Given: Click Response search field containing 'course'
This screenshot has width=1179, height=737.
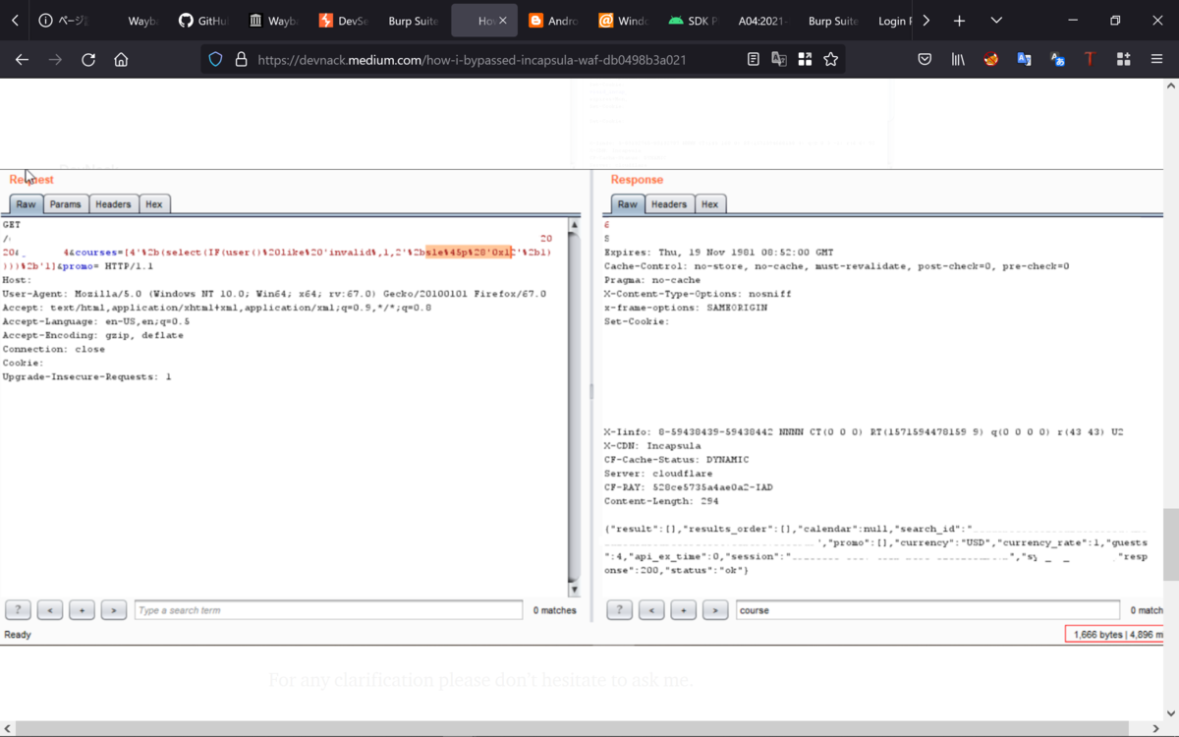Looking at the screenshot, I should coord(927,610).
